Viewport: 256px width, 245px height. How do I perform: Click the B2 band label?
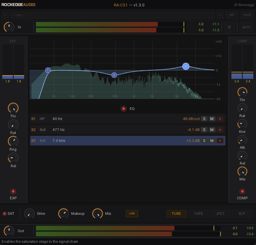[34, 130]
